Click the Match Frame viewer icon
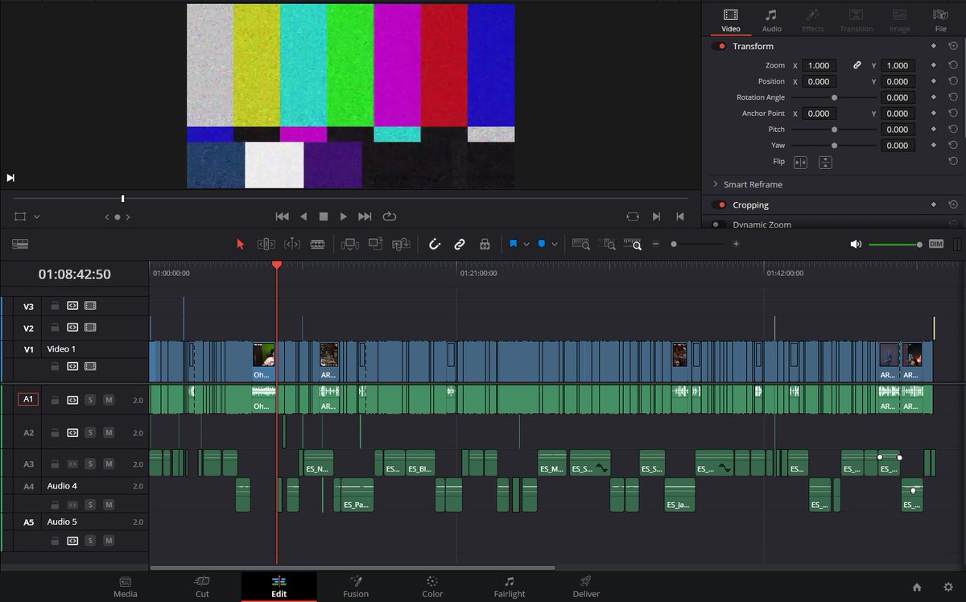 pos(633,216)
